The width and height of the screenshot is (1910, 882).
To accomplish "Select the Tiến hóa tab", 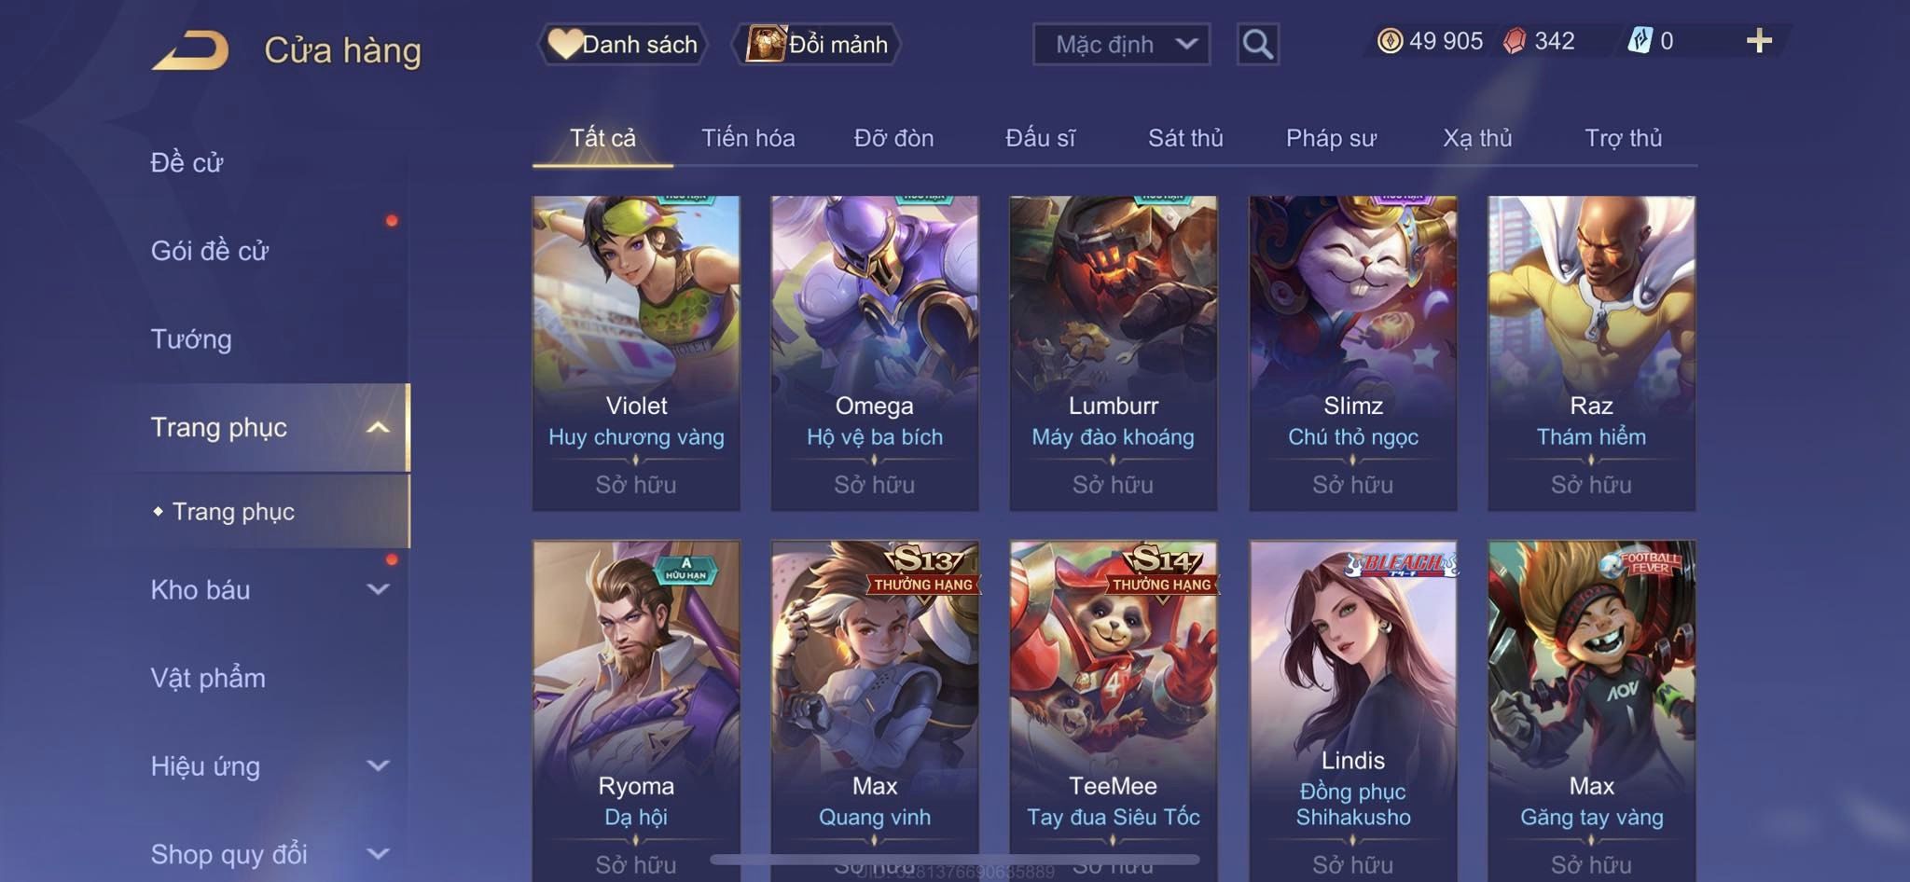I will (748, 138).
